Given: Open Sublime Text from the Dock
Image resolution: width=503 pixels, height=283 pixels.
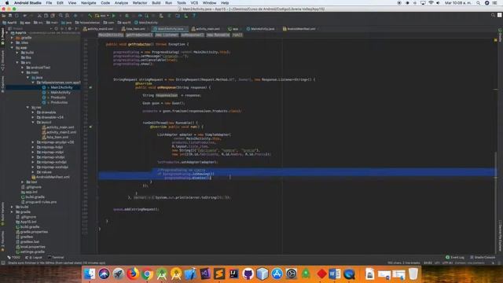Looking at the screenshot, I should click(219, 274).
